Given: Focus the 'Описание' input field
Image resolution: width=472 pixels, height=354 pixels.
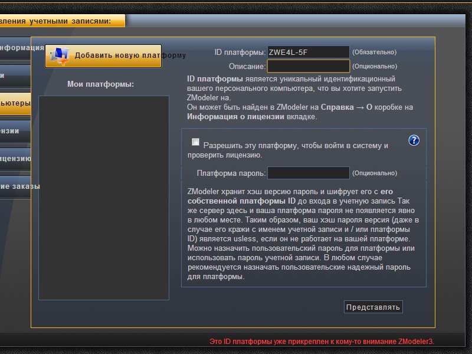Looking at the screenshot, I should (x=308, y=66).
